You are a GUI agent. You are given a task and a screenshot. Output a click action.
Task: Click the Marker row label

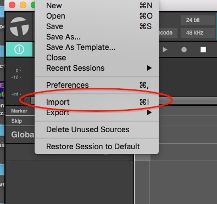click(x=19, y=111)
